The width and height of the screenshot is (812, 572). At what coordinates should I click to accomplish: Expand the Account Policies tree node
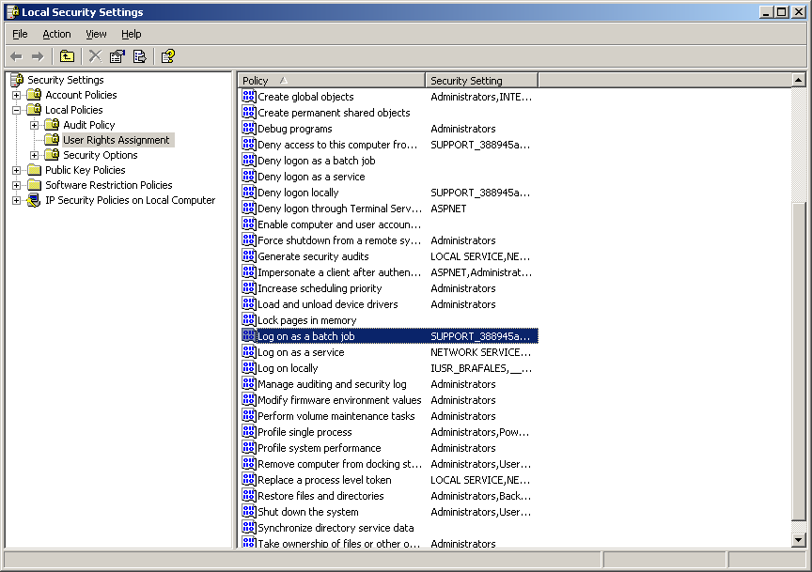tap(16, 95)
